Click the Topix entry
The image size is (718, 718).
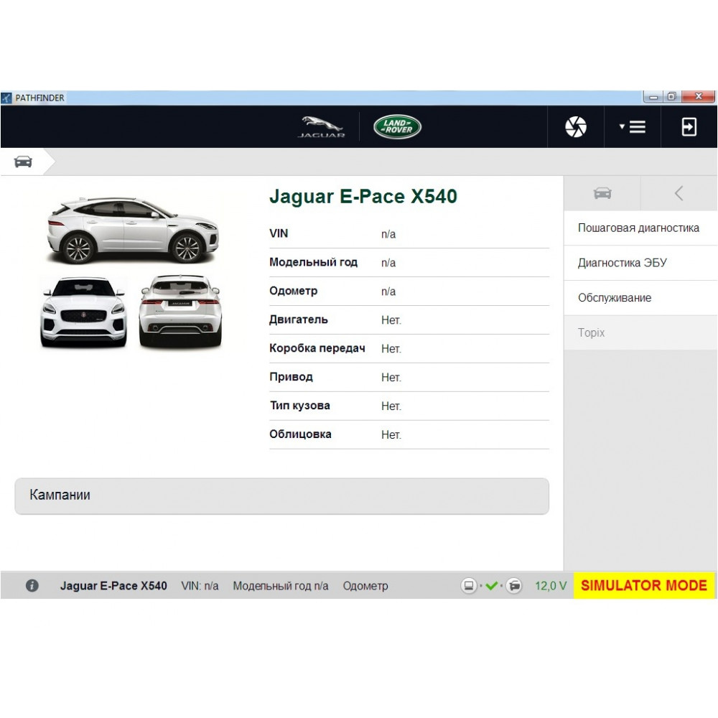point(592,333)
